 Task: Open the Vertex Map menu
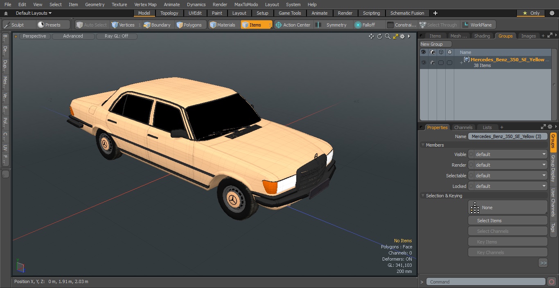[x=145, y=4]
